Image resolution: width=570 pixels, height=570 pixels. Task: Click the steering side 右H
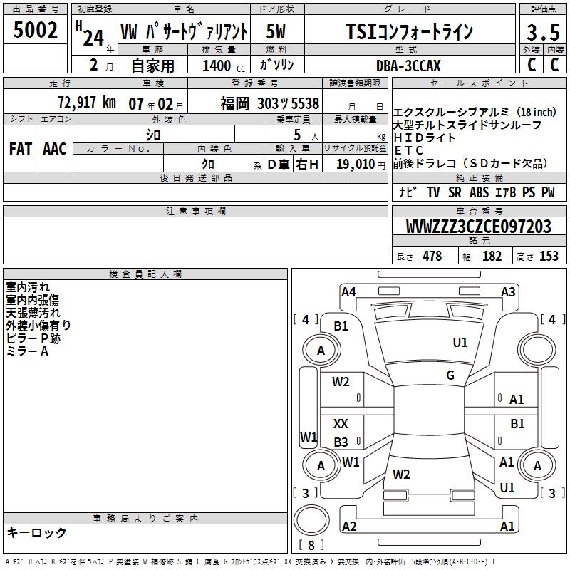coord(307,165)
